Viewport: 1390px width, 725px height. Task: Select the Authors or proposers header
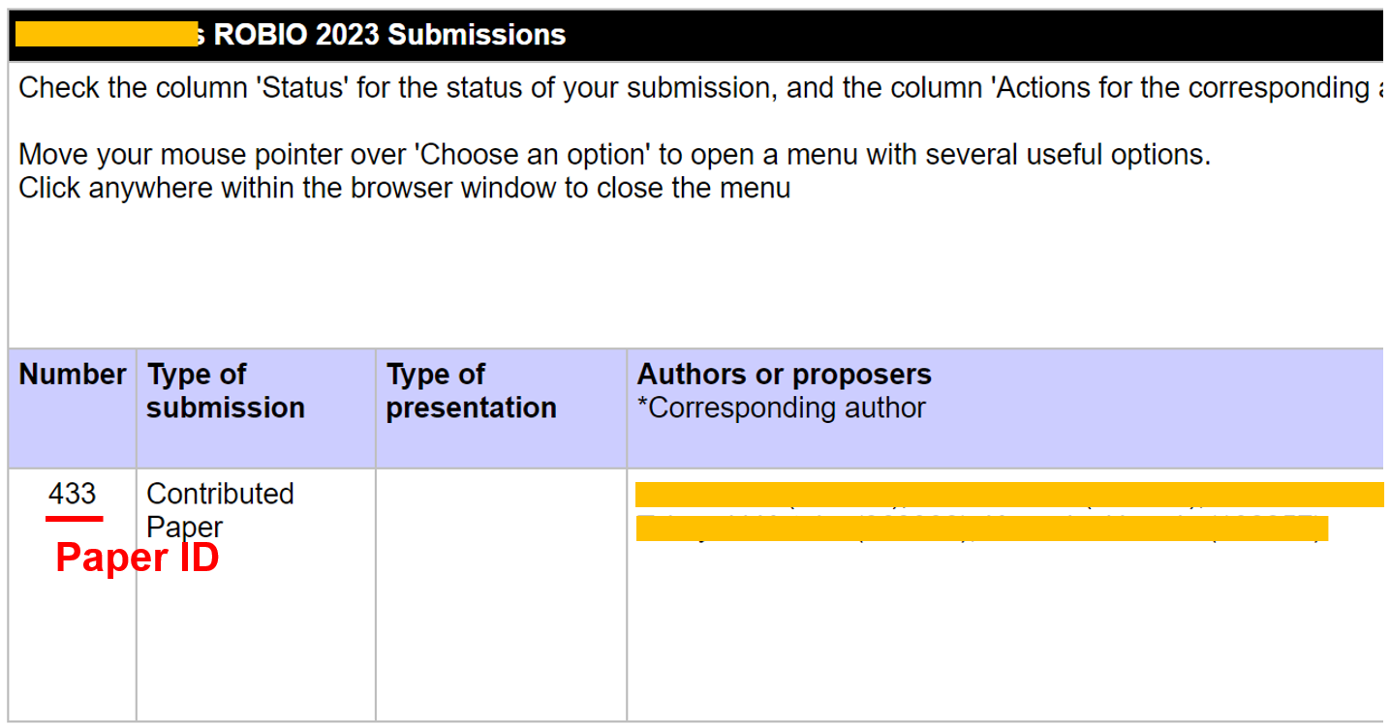click(x=784, y=375)
